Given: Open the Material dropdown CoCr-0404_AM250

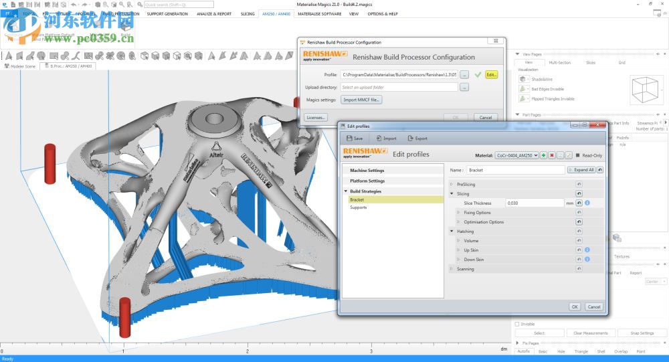Looking at the screenshot, I should (x=516, y=155).
